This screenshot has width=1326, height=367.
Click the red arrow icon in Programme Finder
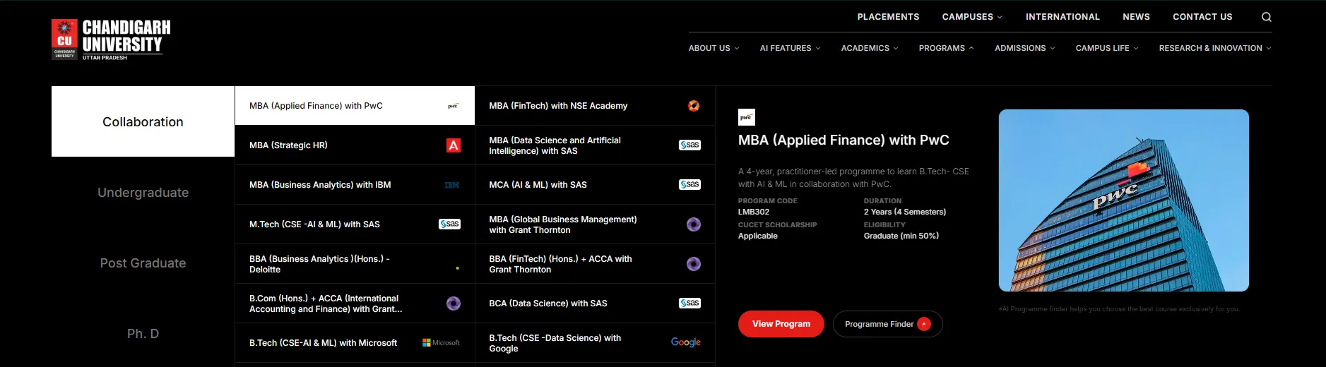pos(924,324)
